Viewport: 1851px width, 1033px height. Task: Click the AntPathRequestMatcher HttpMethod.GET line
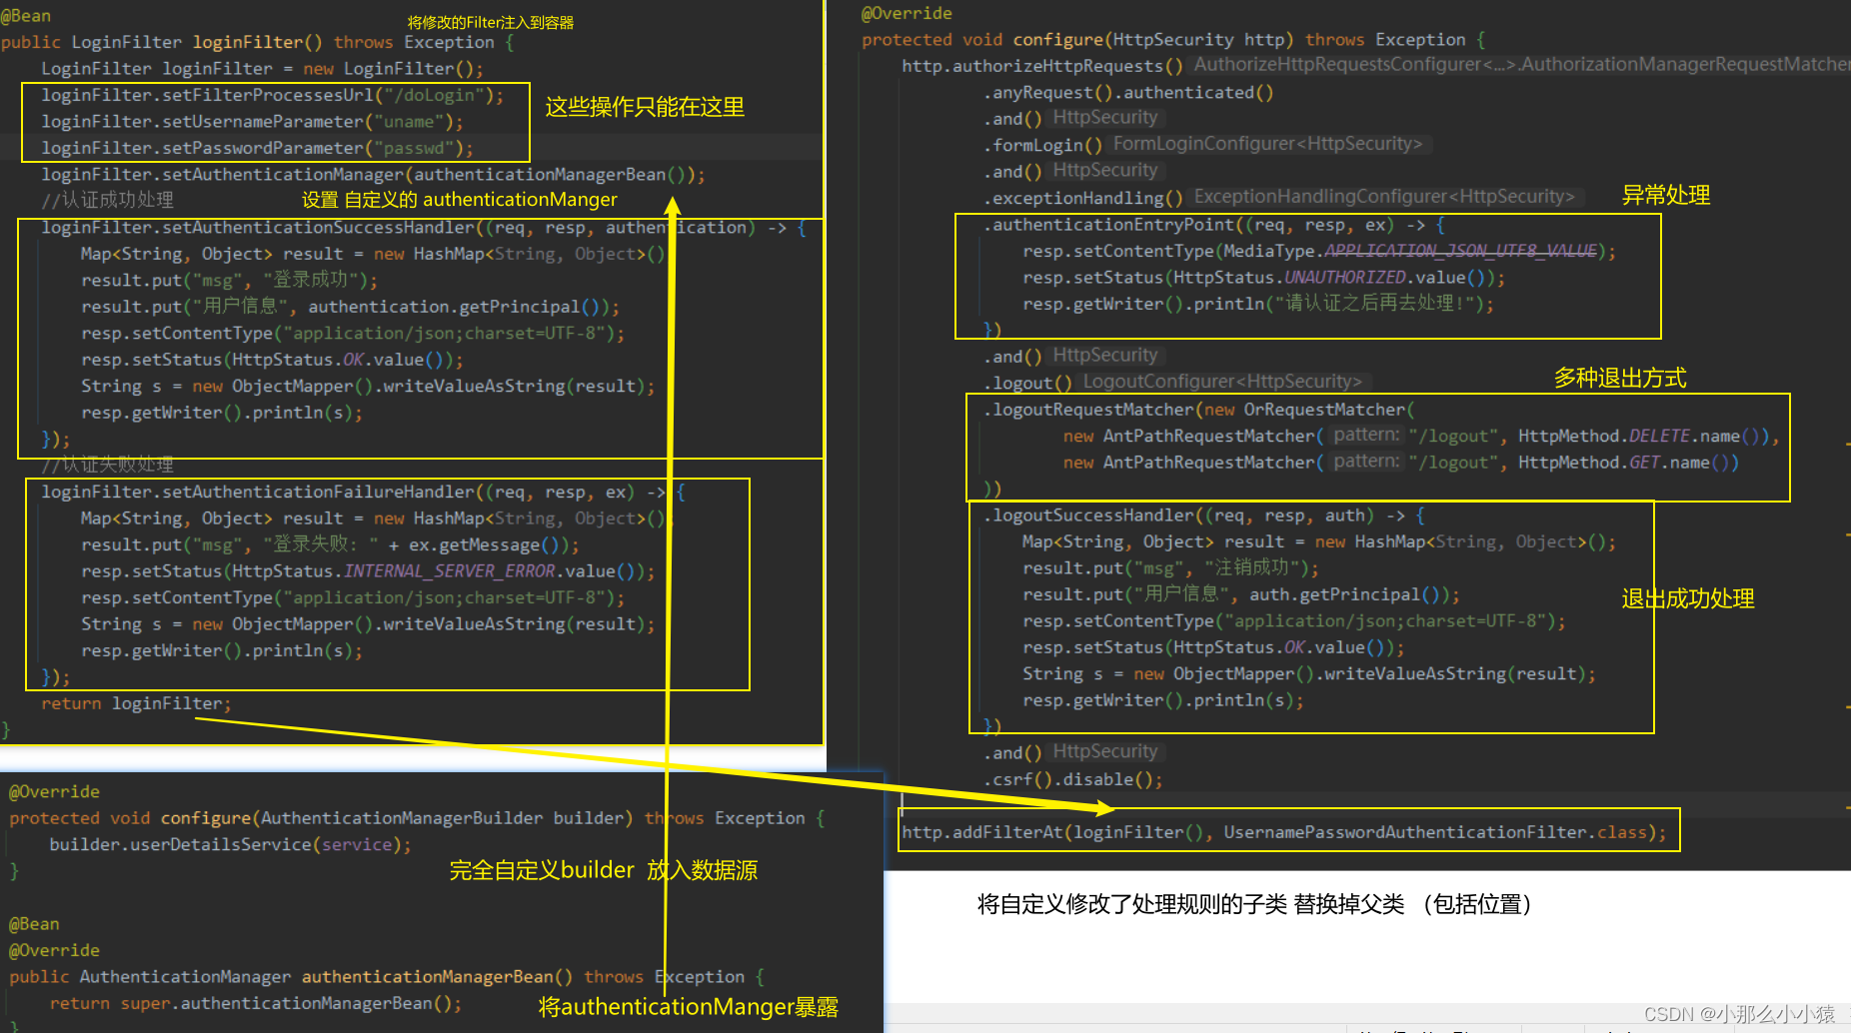click(x=1401, y=463)
